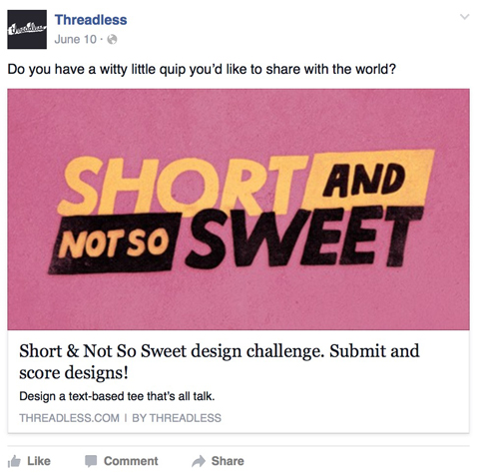Click the Like label under the post

click(x=39, y=461)
